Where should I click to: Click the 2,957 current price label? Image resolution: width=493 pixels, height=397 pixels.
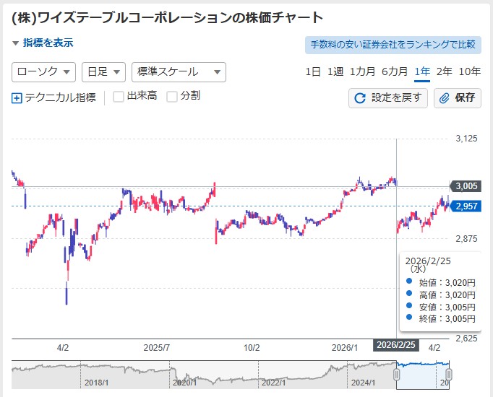(466, 206)
